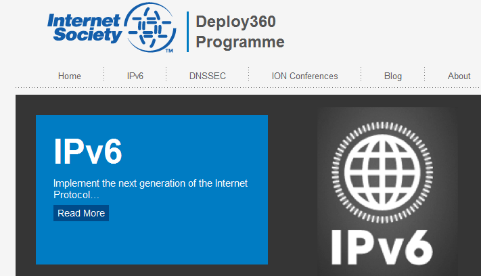Click the IPv6 globe banner image
Viewport: 481px width, 276px height.
[x=388, y=191]
